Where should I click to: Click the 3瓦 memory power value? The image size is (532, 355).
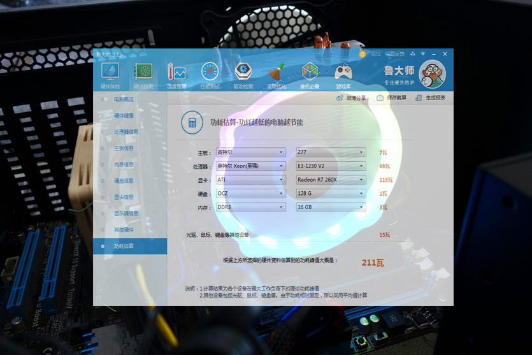383,207
